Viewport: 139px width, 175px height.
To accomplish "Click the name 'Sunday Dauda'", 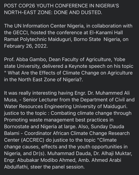I will pos(107,127).
